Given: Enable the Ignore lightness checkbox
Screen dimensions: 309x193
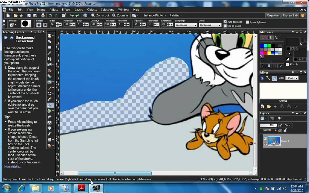Looking at the screenshot, I should point(248,22).
